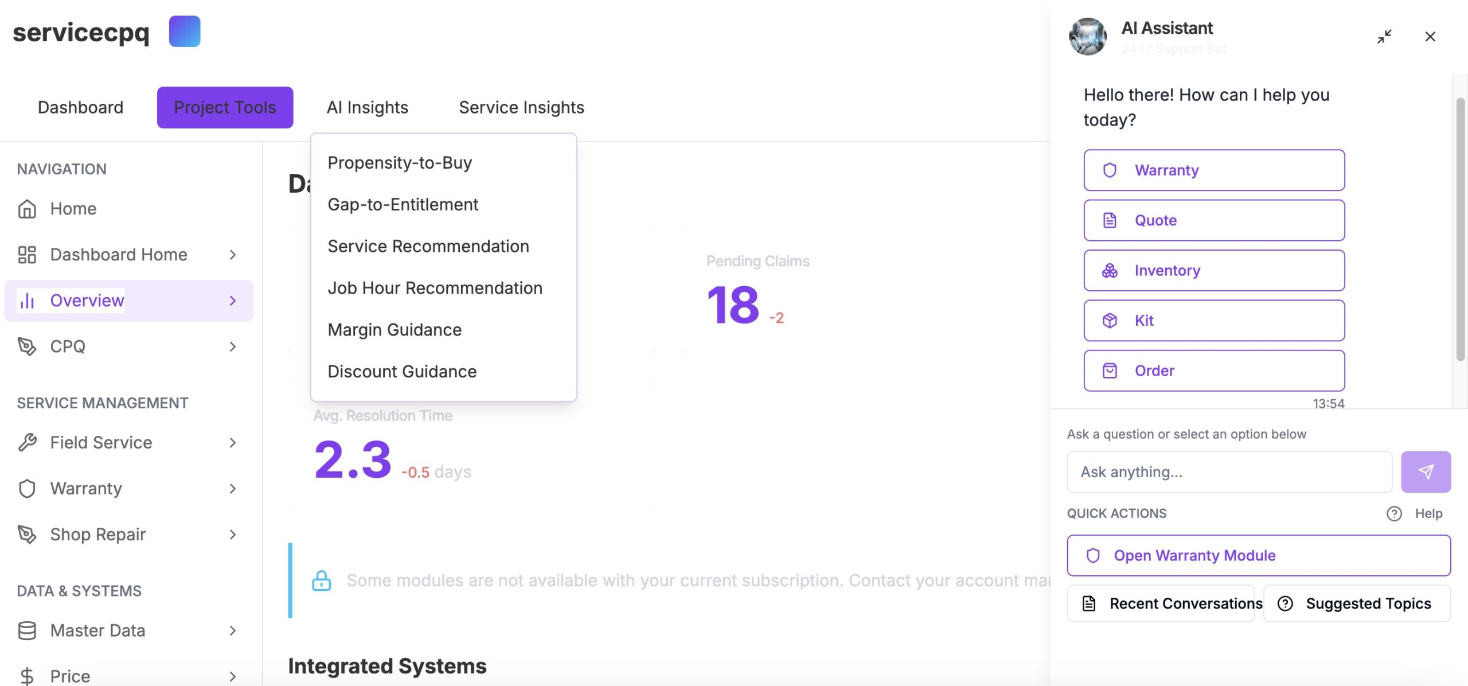Focus the Ask anything input field
The height and width of the screenshot is (686, 1468).
click(x=1229, y=471)
